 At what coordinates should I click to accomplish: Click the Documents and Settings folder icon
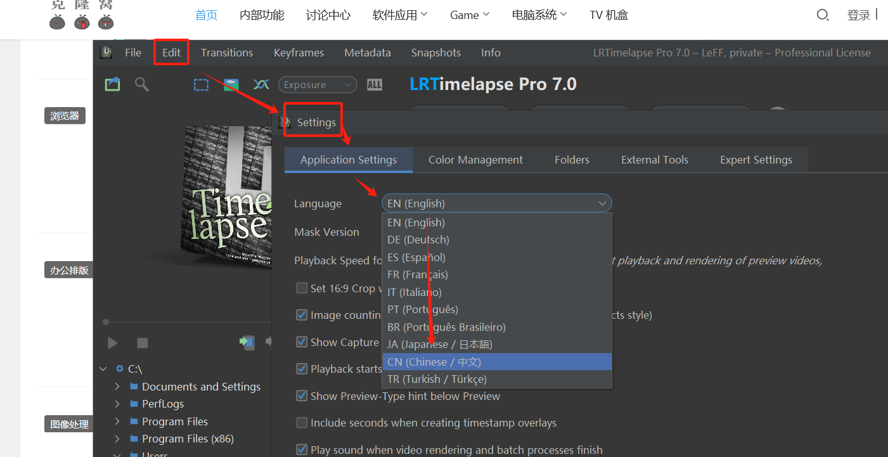pos(134,387)
